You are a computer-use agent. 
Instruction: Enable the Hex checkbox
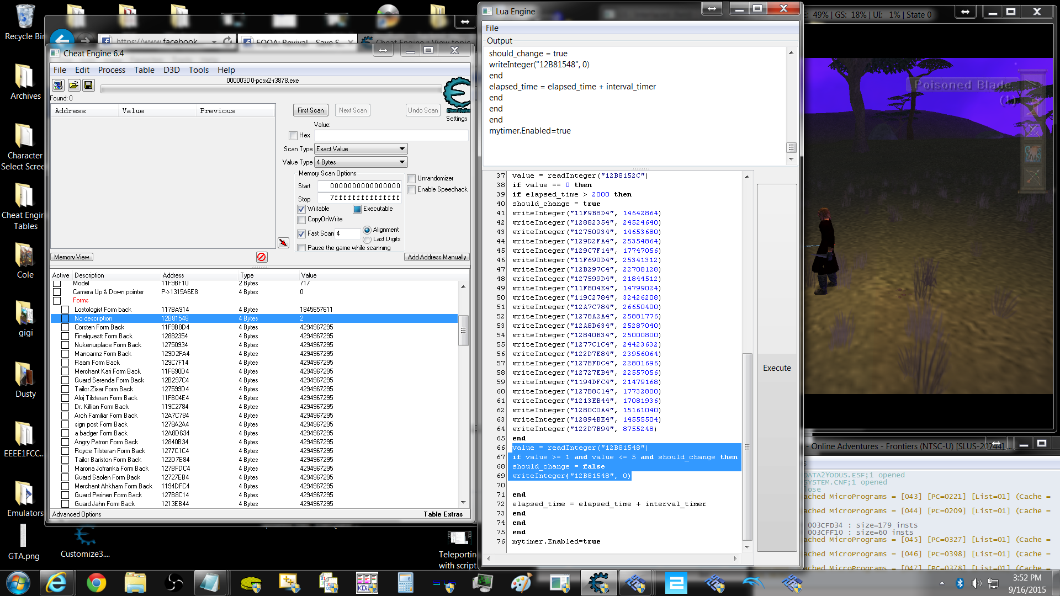[293, 136]
